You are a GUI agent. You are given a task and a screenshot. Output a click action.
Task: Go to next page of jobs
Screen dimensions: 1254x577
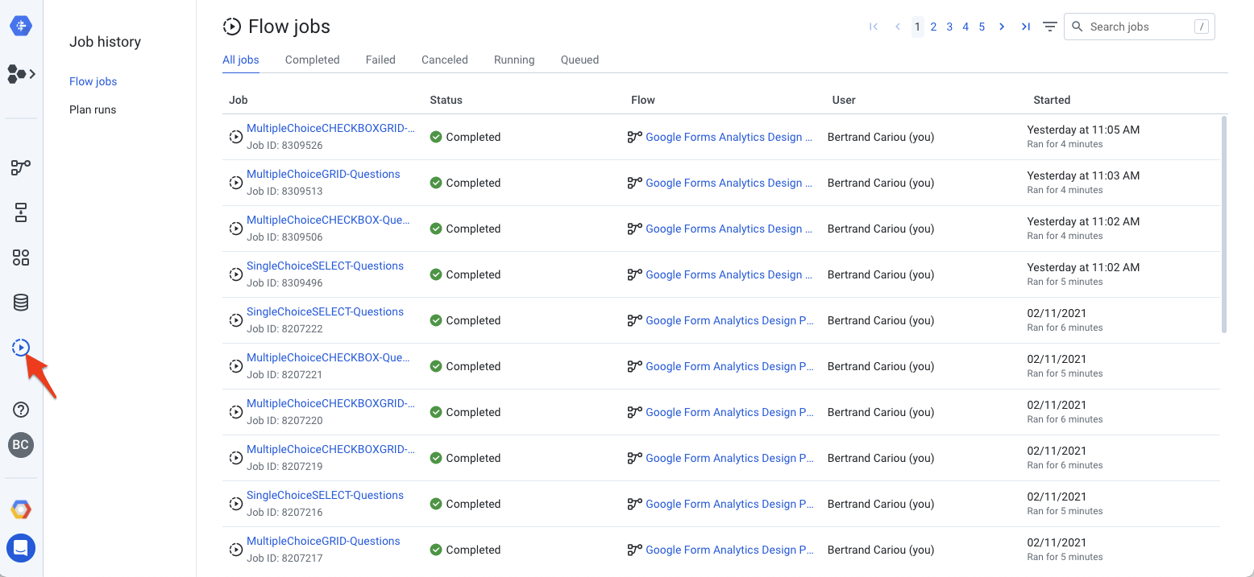click(1002, 27)
